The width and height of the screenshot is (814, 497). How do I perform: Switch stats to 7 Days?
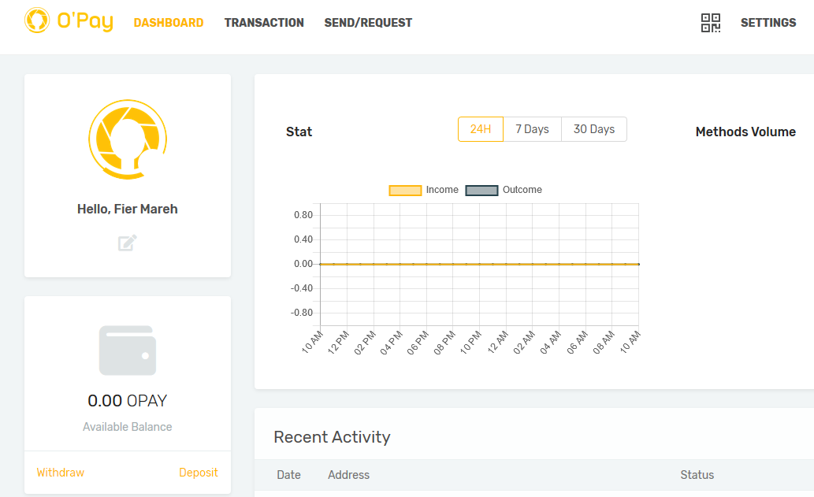(532, 129)
